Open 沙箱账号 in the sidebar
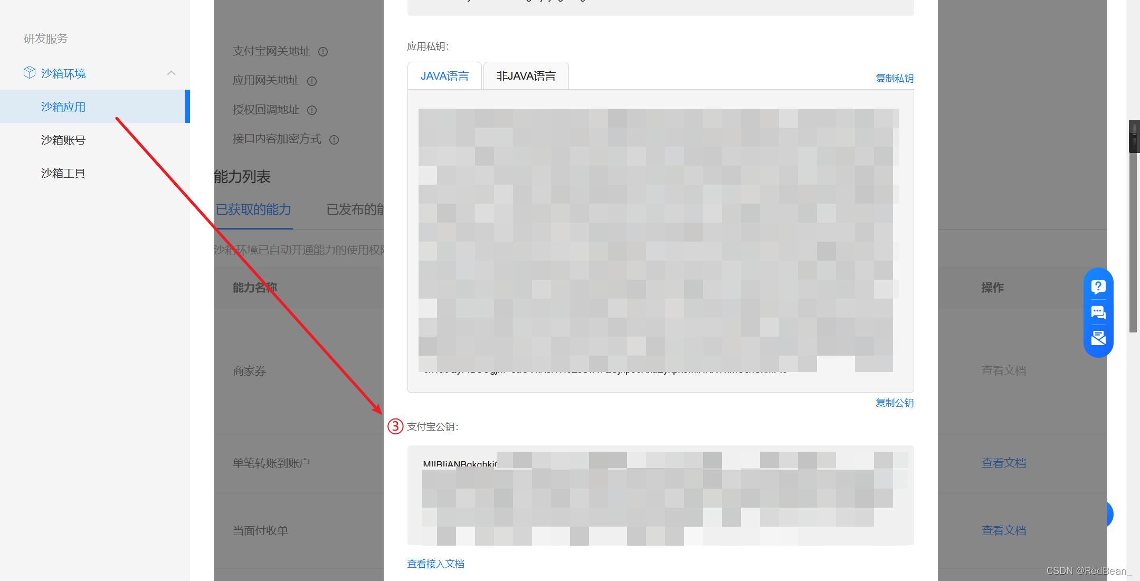1140x581 pixels. coord(63,140)
